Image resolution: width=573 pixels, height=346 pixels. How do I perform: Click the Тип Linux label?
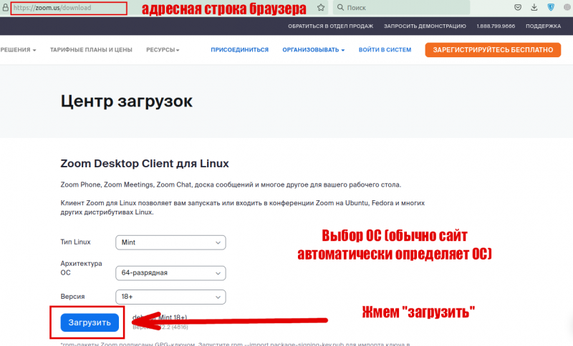tap(75, 242)
